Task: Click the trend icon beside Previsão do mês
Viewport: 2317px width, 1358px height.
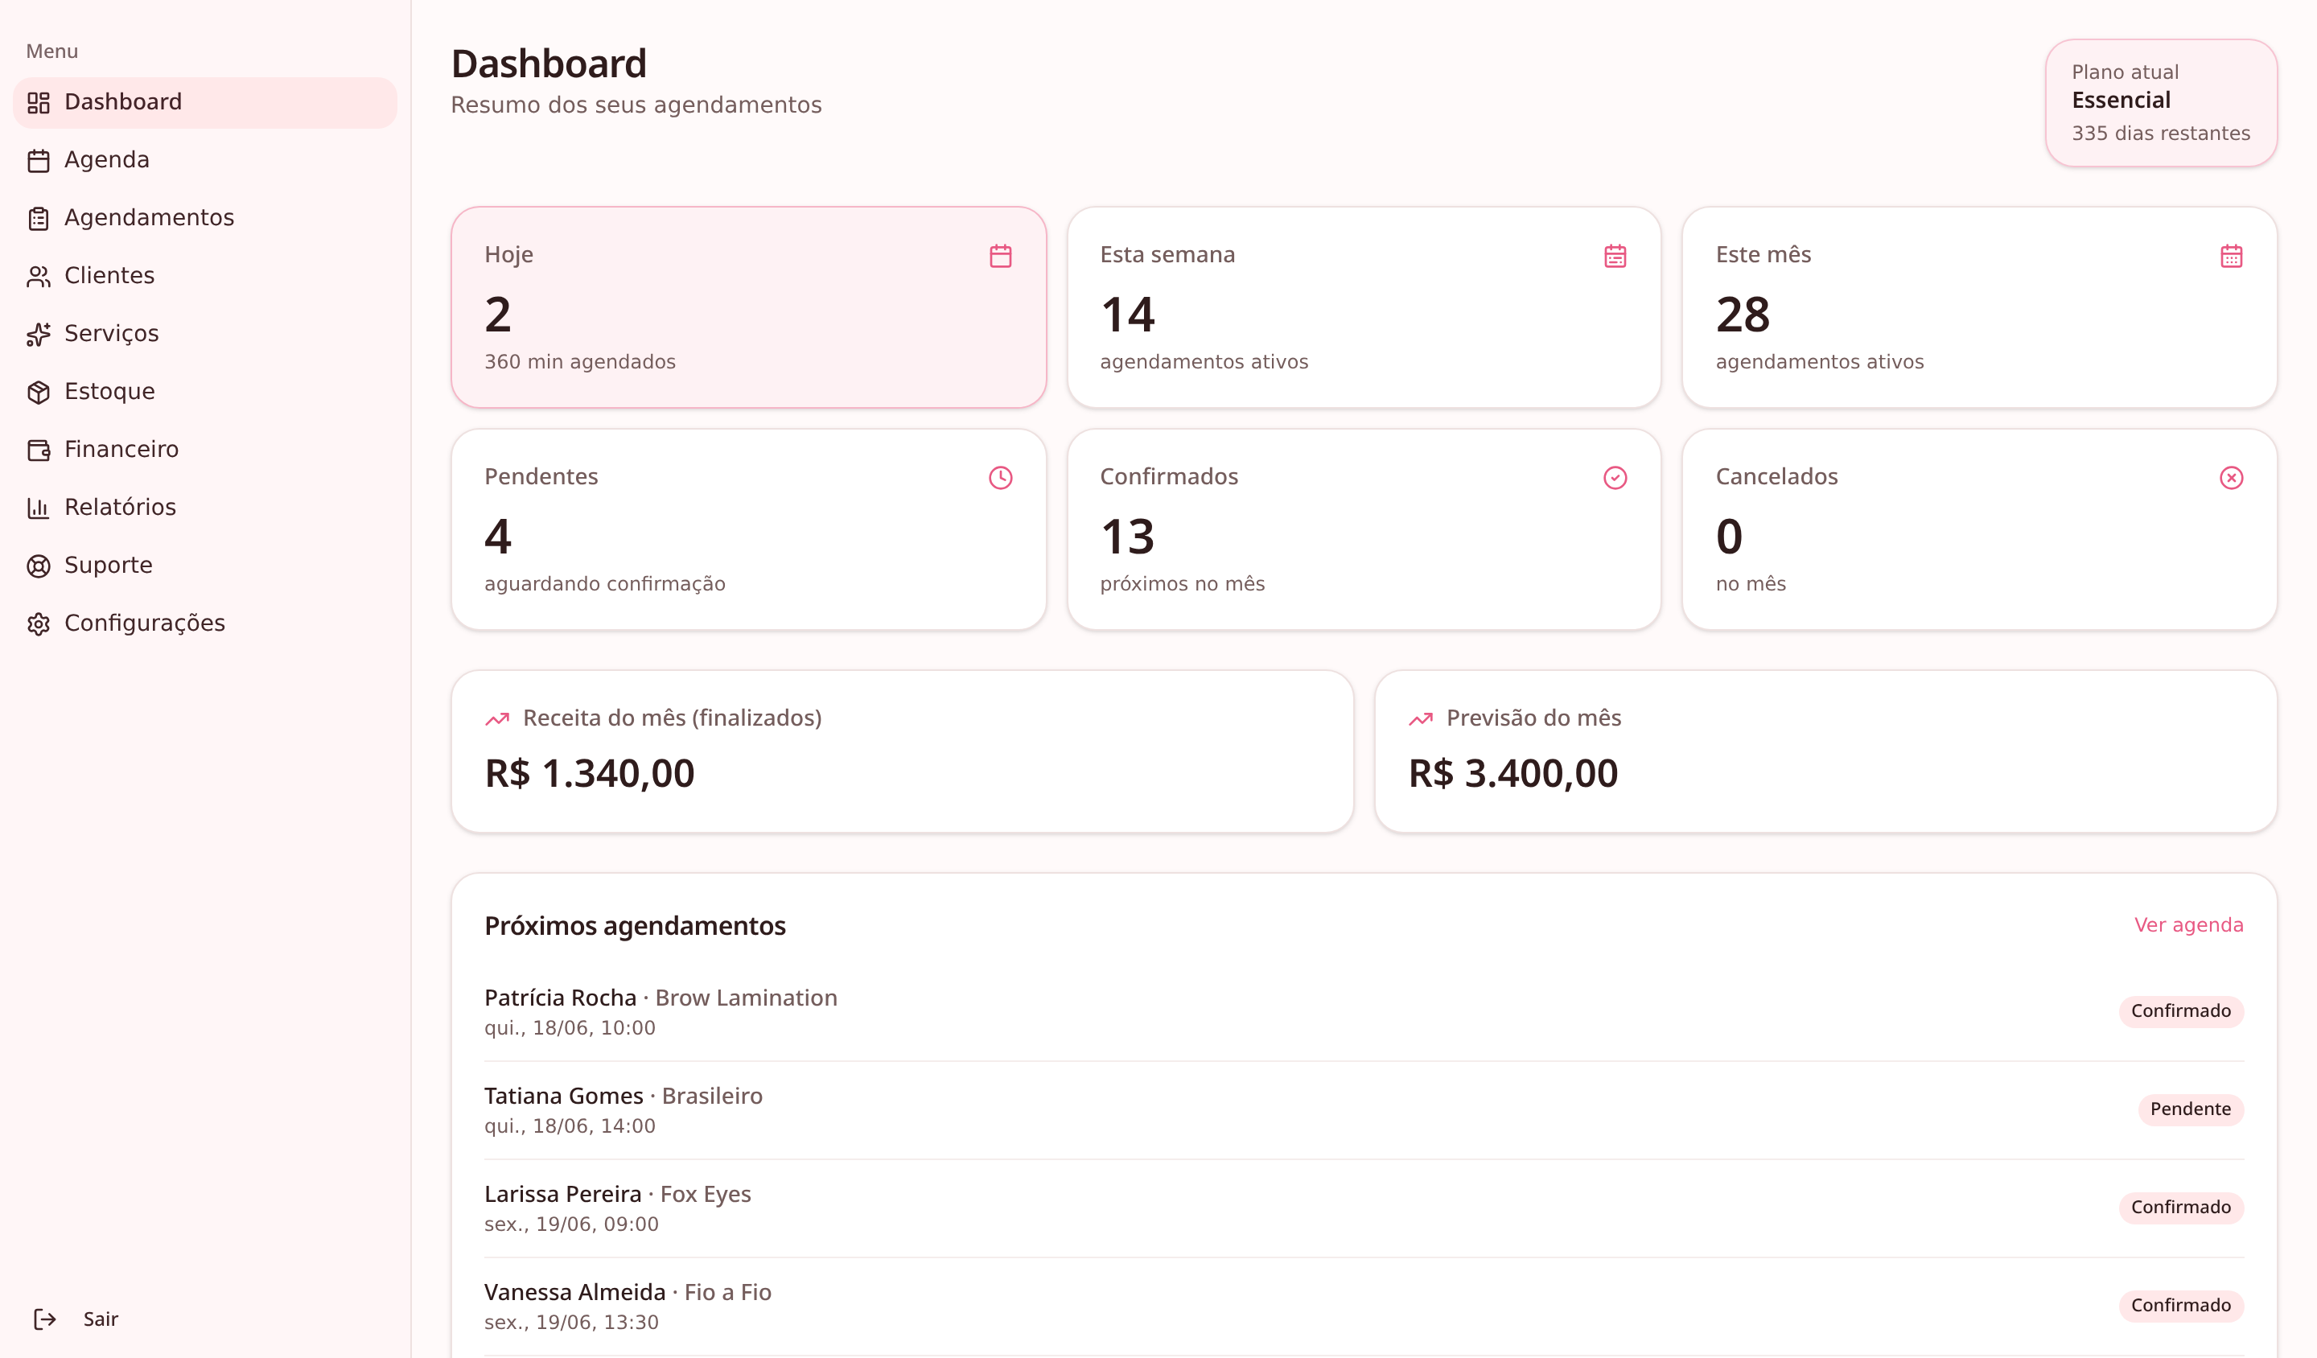Action: pyautogui.click(x=1421, y=719)
